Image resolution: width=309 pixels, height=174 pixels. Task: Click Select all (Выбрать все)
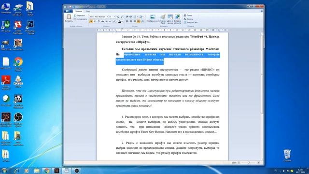(x=191, y=23)
